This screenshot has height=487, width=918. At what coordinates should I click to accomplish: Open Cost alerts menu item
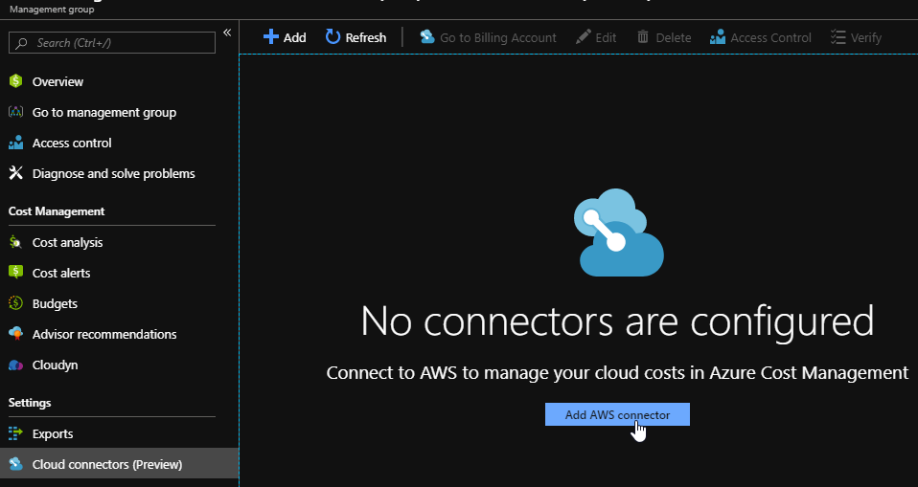coord(61,273)
